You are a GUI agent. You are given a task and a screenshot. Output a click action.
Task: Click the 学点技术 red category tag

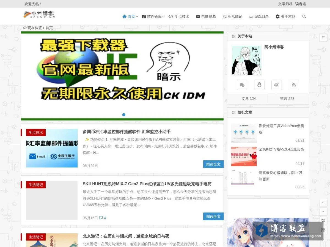[x=36, y=133]
